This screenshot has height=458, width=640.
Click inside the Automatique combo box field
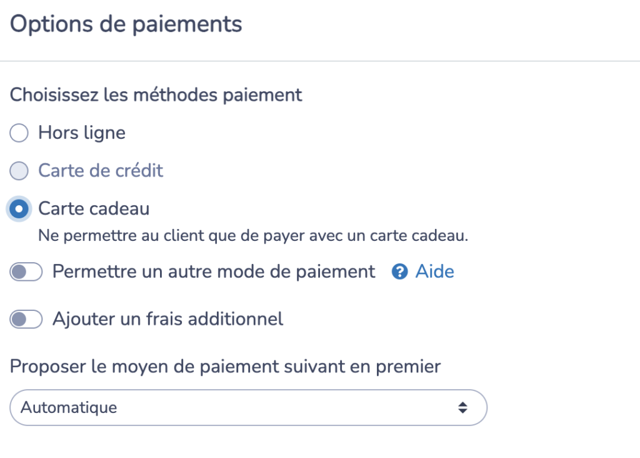click(187, 407)
